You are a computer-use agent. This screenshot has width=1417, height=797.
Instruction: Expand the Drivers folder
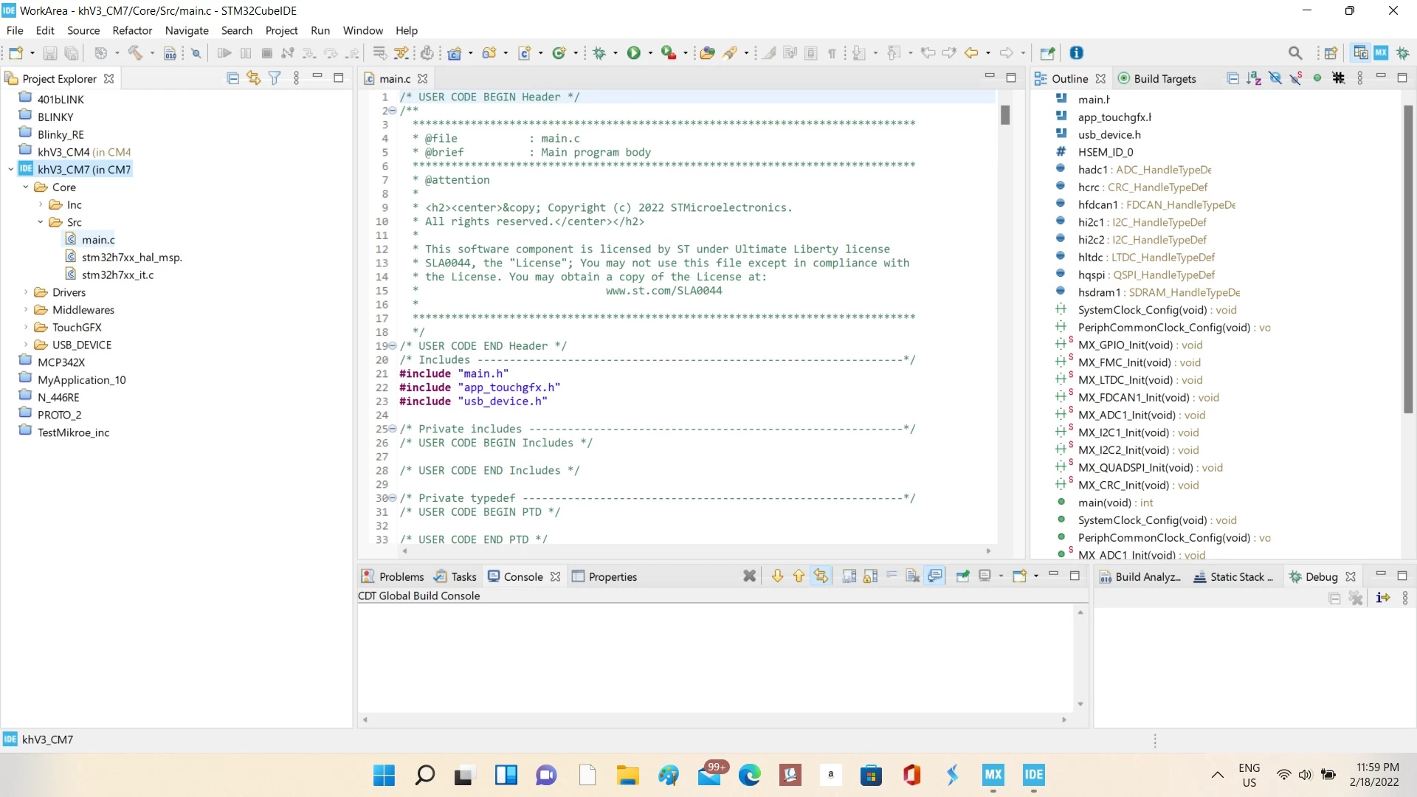coord(26,292)
